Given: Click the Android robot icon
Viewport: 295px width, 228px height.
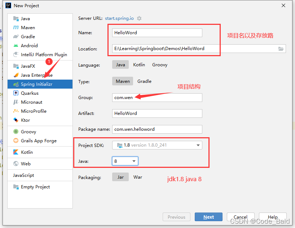Looking at the screenshot, I should pos(16,45).
